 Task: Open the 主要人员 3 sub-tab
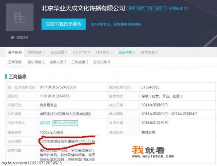point(58,62)
